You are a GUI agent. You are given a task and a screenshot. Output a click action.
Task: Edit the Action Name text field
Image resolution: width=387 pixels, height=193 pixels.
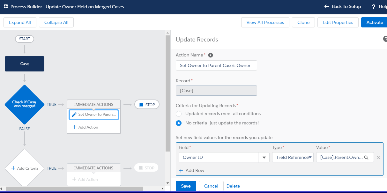[216, 65]
